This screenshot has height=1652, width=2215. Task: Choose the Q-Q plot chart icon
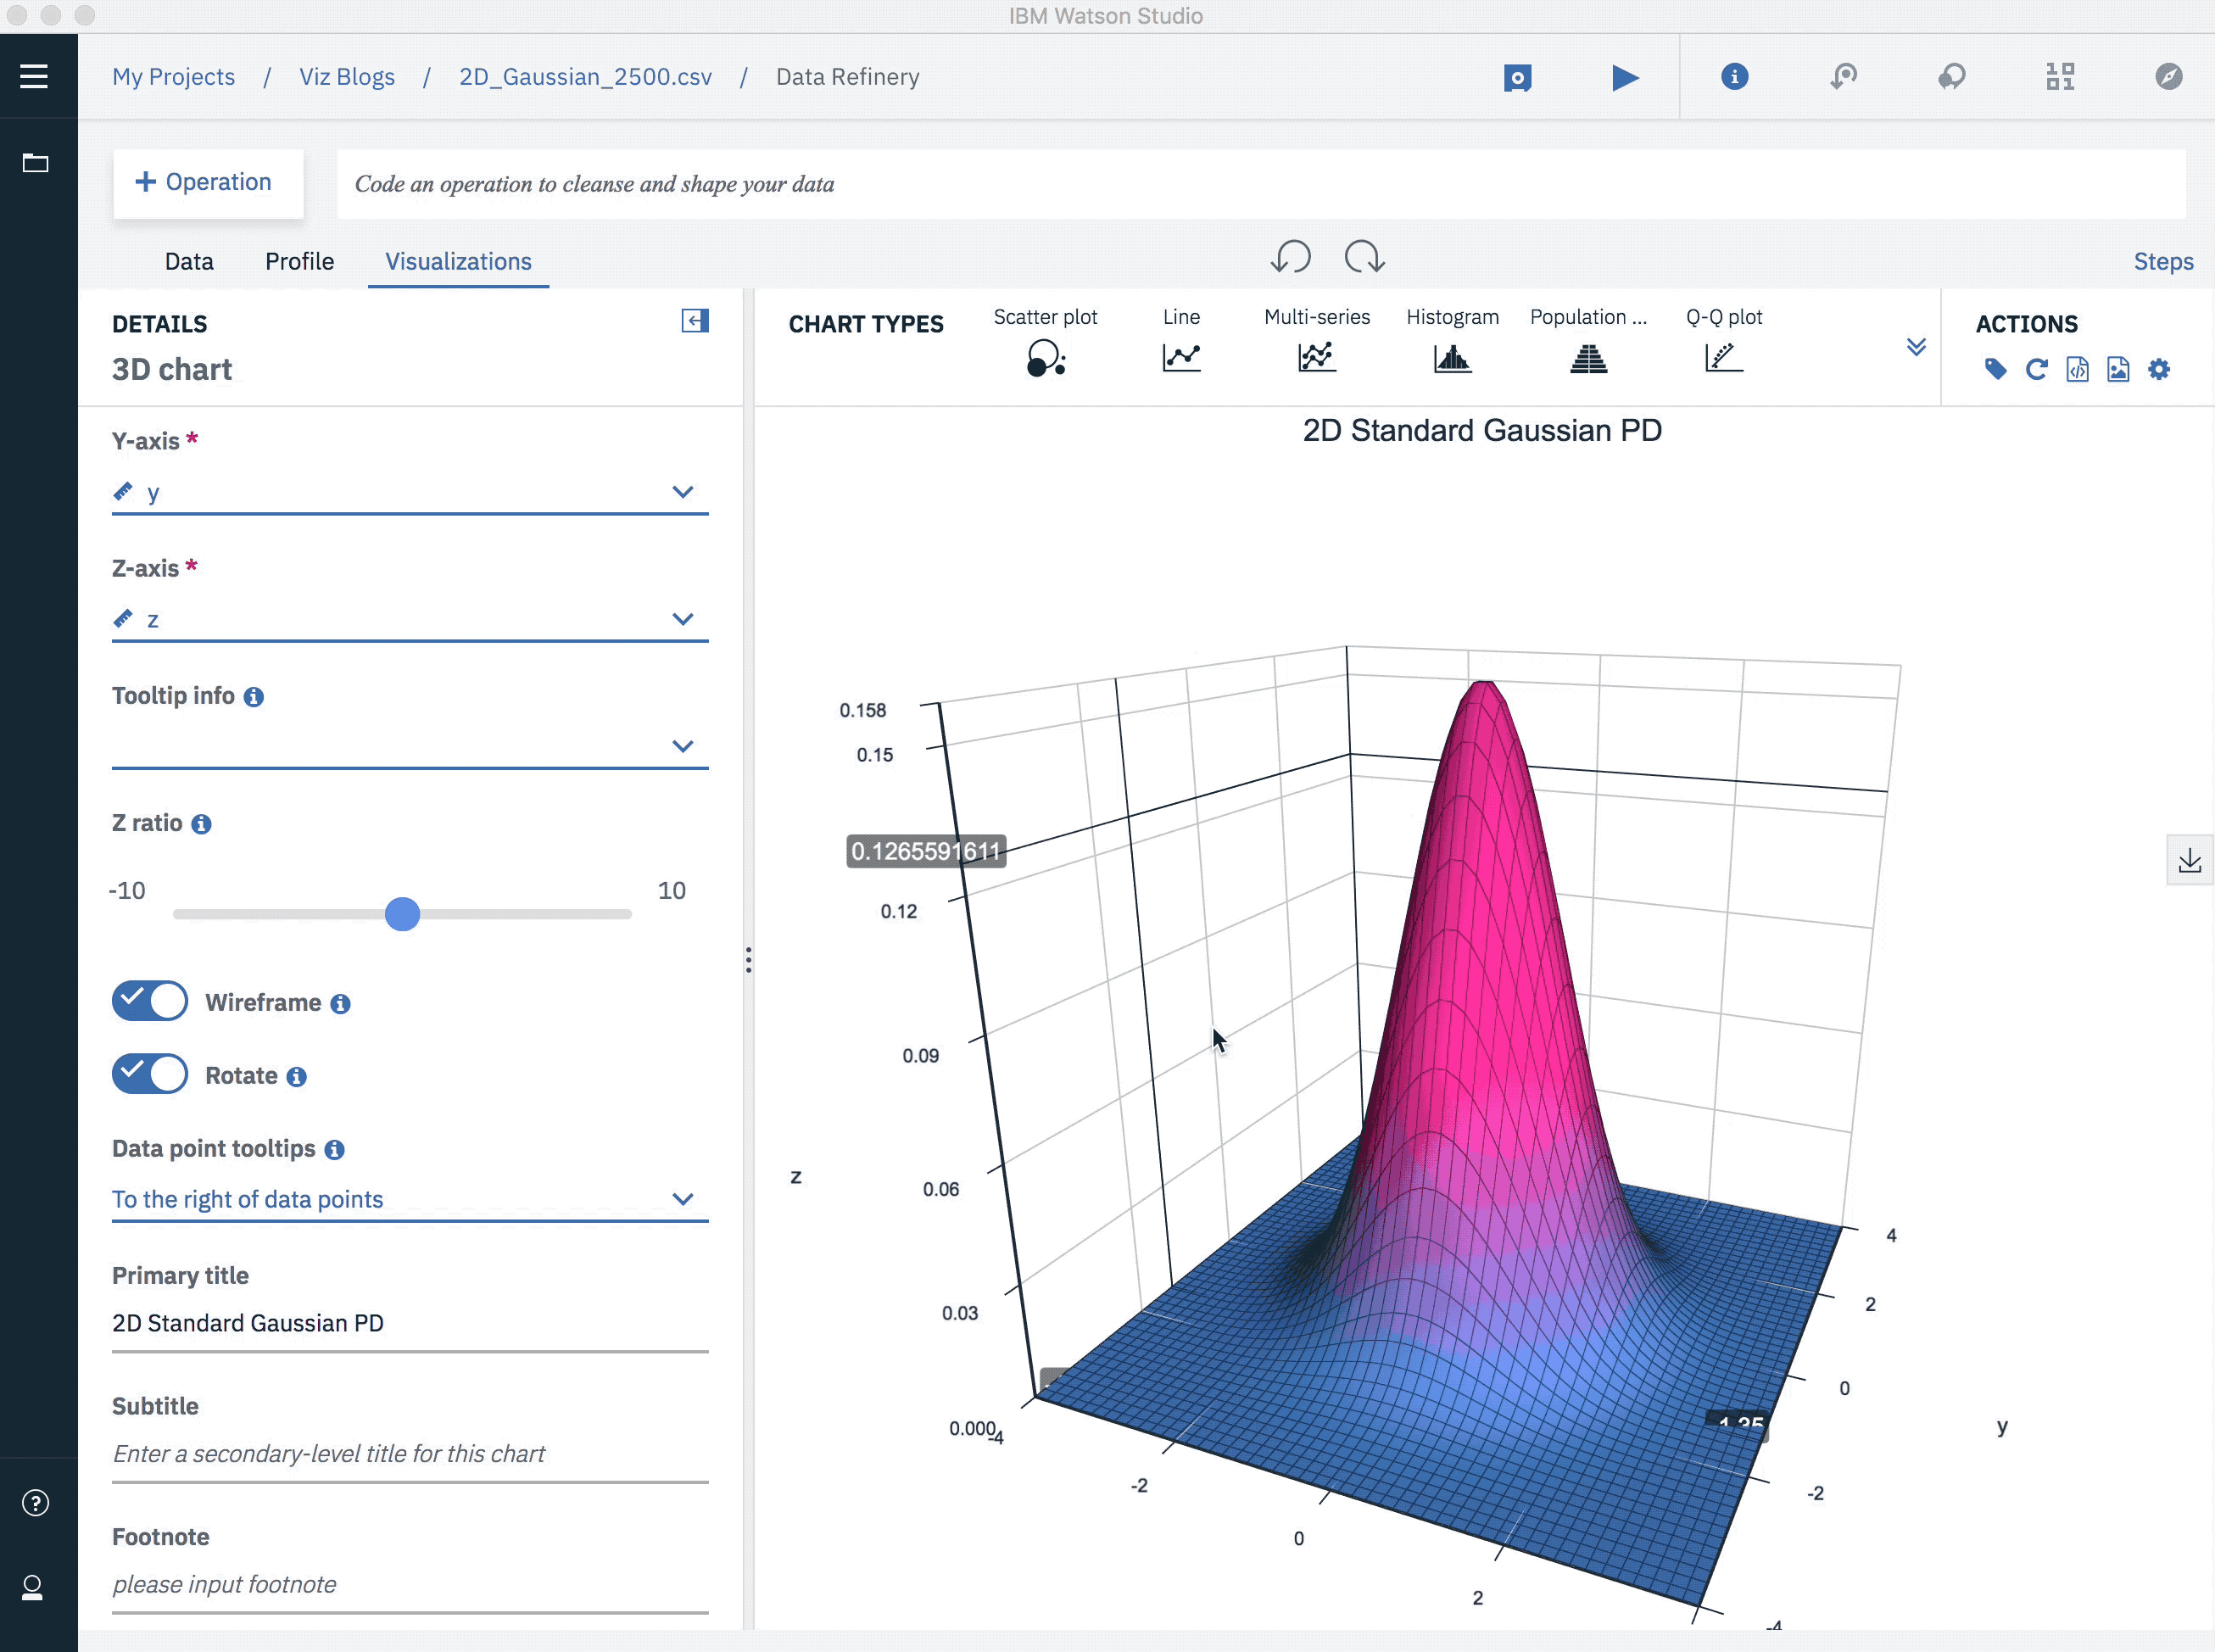coord(1723,357)
